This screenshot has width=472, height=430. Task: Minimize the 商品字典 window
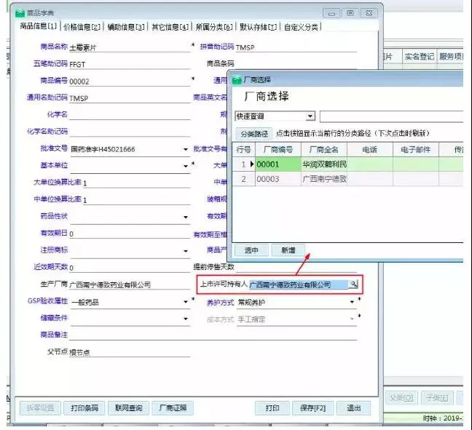point(331,13)
